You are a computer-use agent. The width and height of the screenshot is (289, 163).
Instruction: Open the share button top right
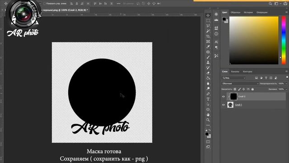pos(285,4)
